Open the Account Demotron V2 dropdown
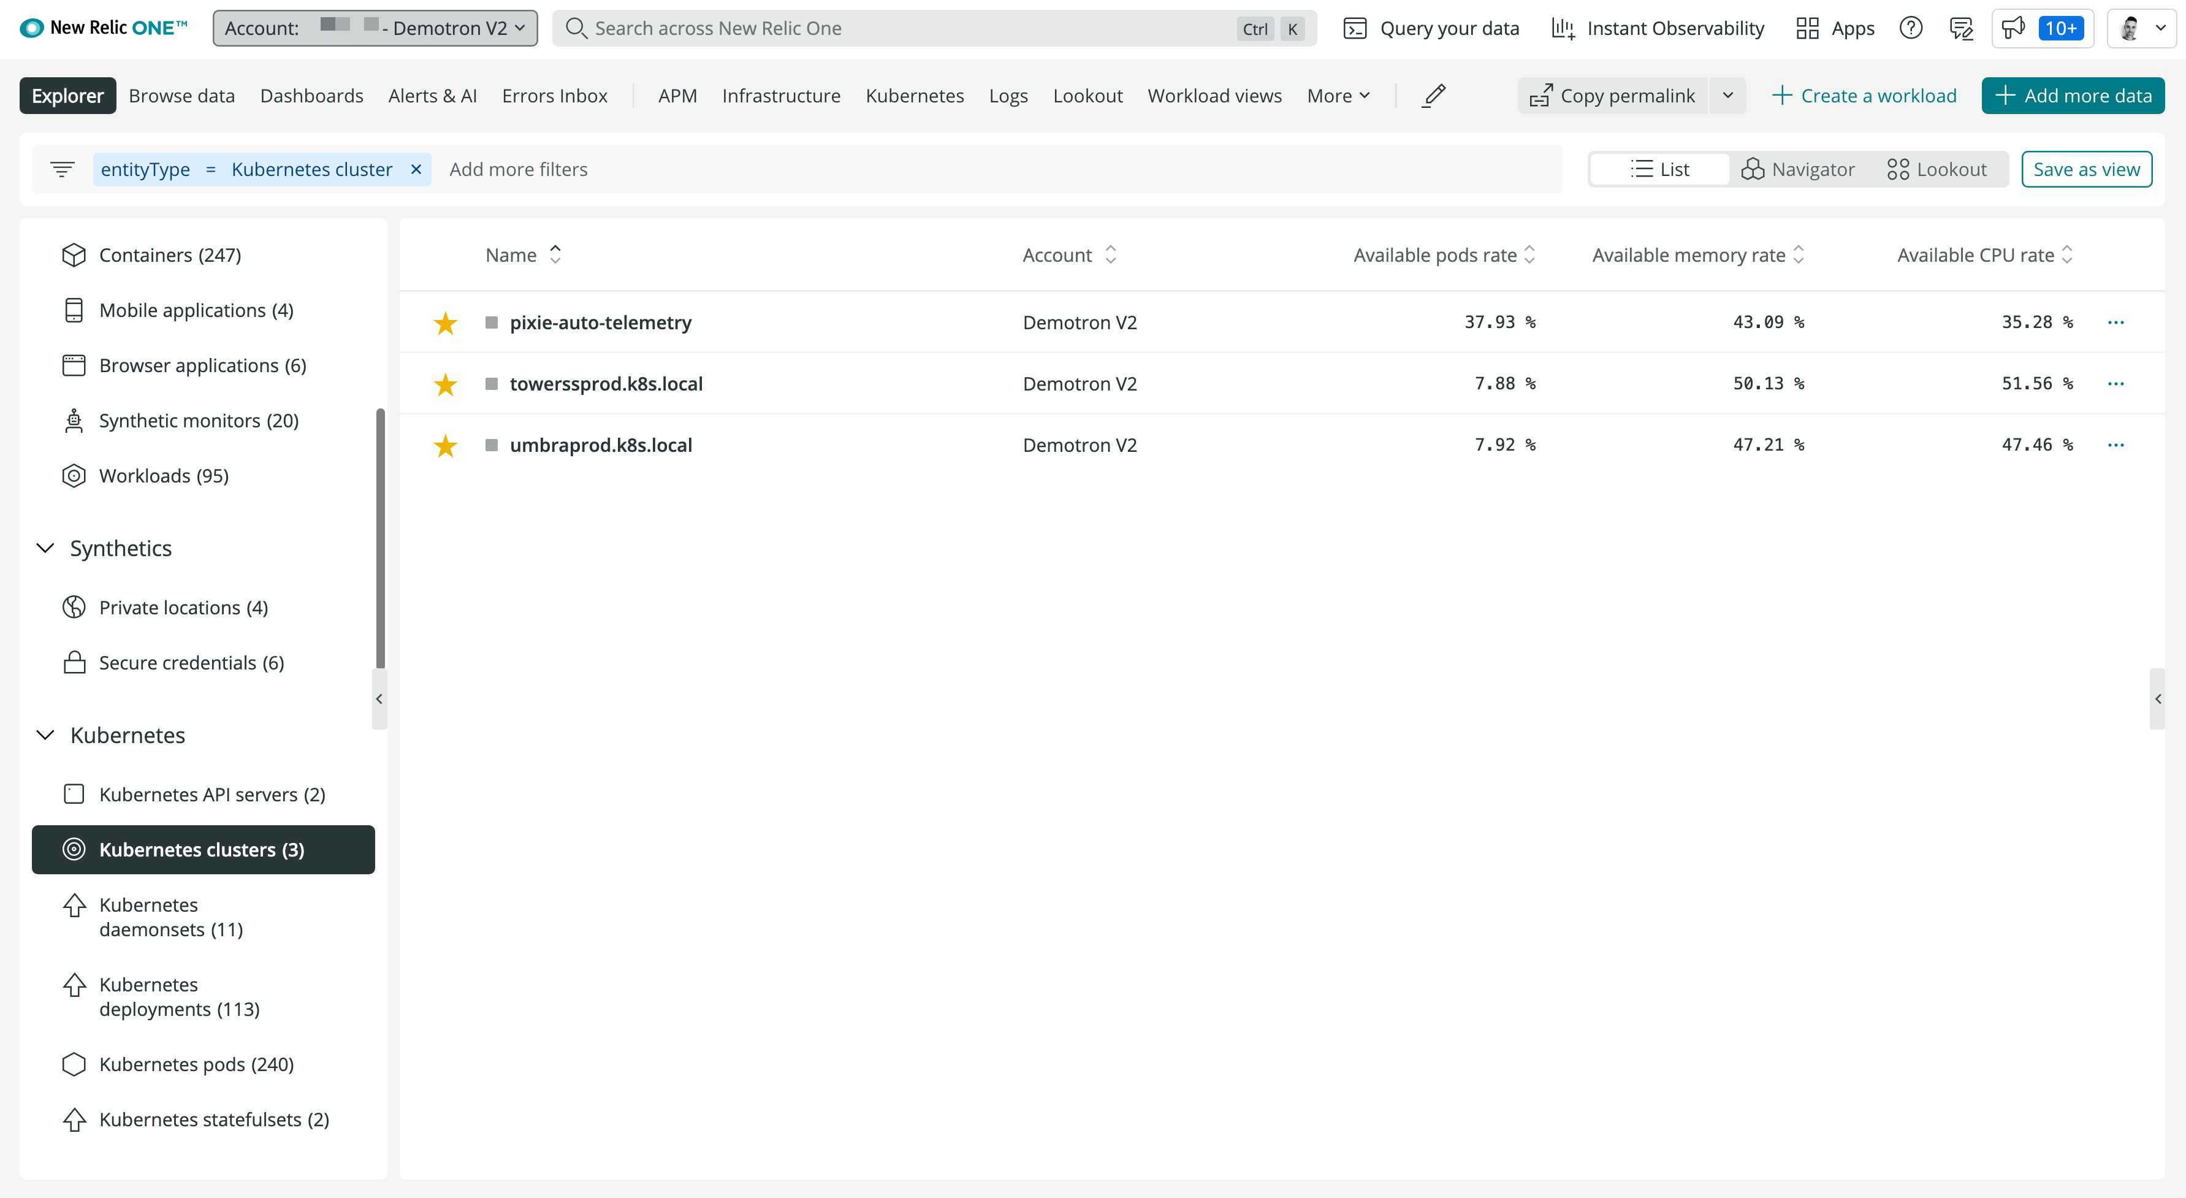This screenshot has width=2186, height=1198. [375, 28]
